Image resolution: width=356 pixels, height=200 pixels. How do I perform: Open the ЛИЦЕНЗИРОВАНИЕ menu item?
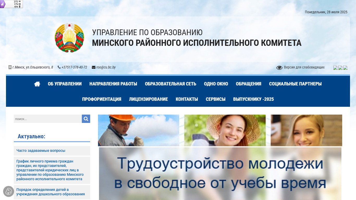coord(149,99)
